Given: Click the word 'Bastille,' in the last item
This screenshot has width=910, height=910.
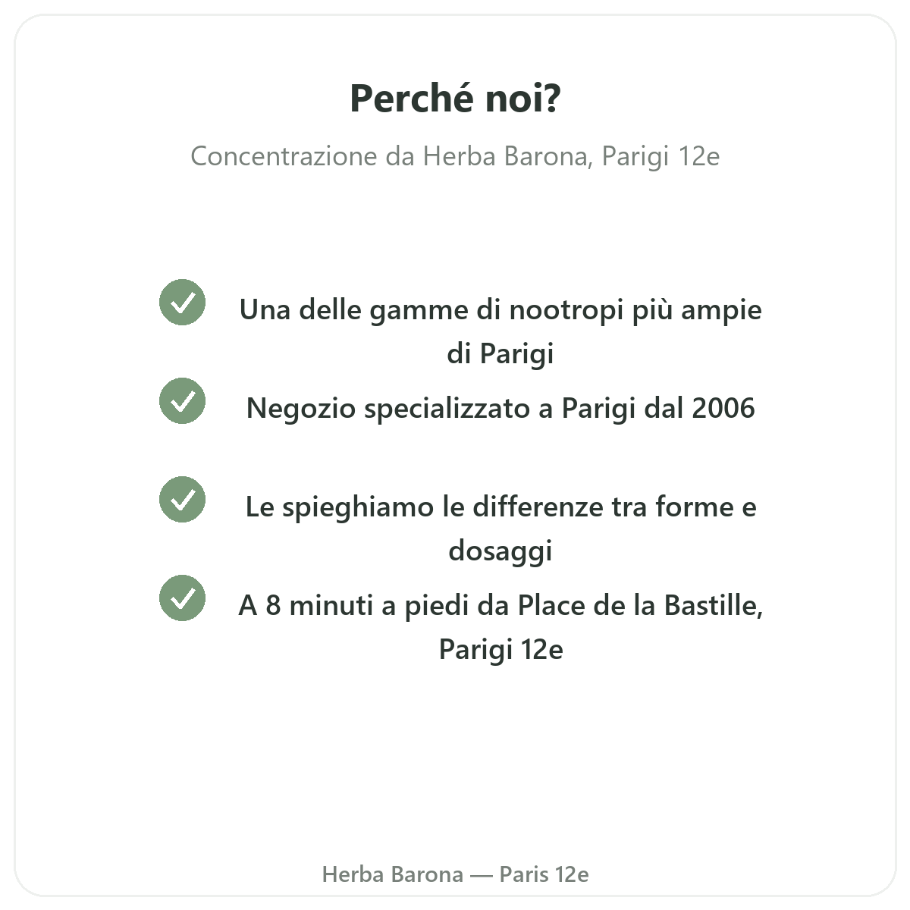Looking at the screenshot, I should [x=713, y=605].
